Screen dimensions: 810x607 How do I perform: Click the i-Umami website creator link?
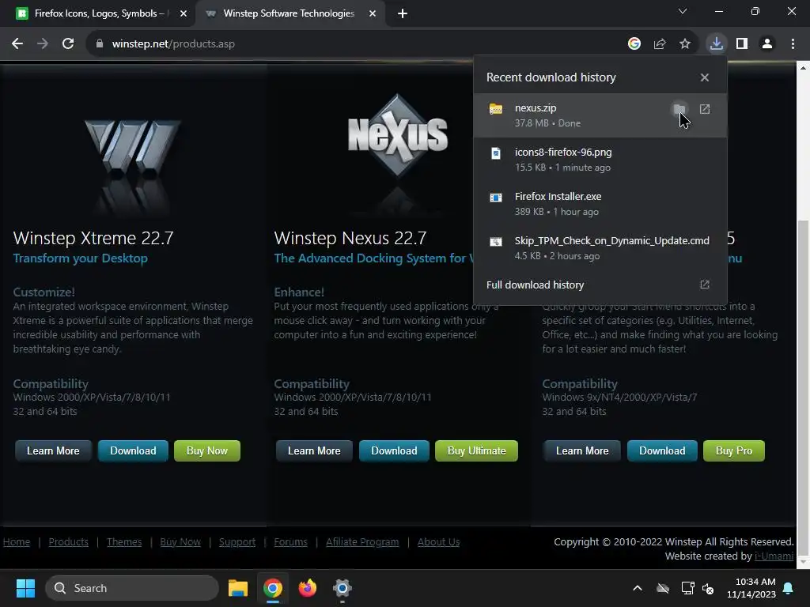774,556
